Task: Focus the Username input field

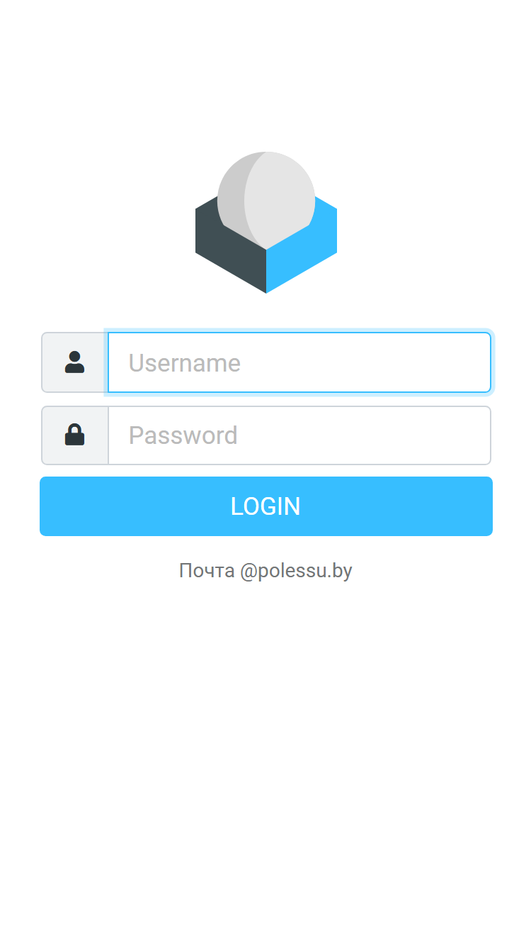Action: tap(299, 362)
